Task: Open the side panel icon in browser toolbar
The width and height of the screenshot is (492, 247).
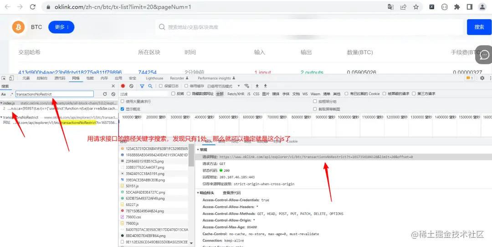Action: coord(469,7)
